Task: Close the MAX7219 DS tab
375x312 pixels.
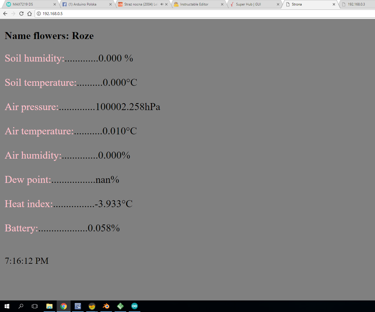Action: (x=55, y=4)
